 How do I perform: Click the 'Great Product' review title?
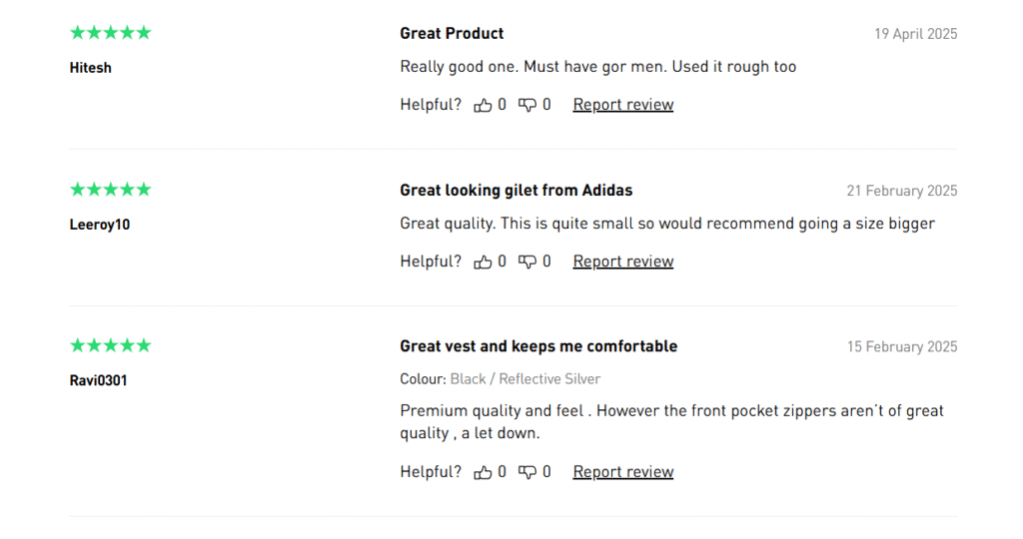(452, 33)
